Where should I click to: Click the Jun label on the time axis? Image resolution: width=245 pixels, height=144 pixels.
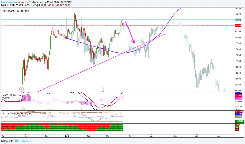point(175,136)
